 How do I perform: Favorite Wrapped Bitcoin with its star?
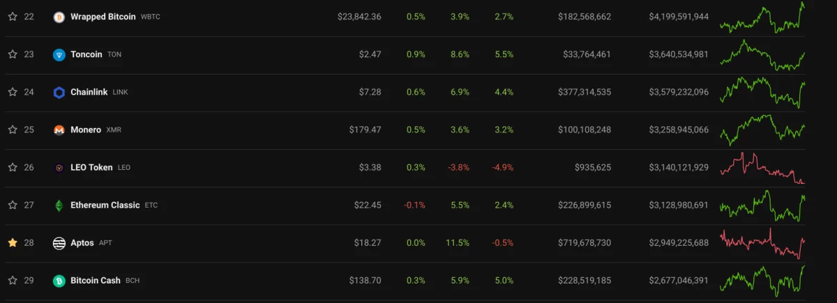[x=13, y=16]
